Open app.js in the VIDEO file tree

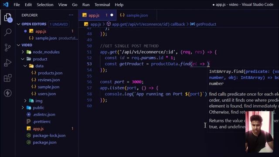coord(47,129)
